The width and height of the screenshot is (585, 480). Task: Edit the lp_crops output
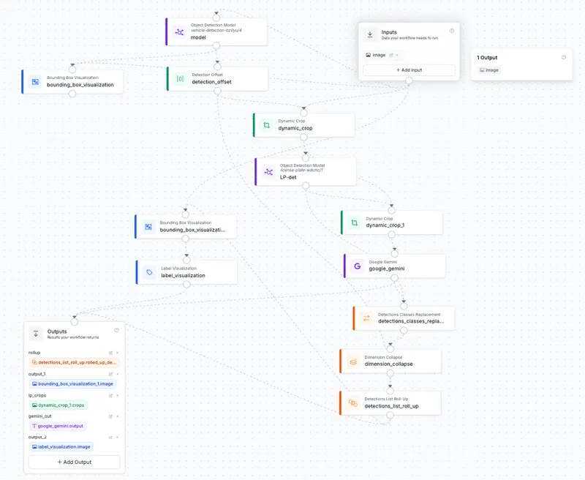(x=111, y=396)
